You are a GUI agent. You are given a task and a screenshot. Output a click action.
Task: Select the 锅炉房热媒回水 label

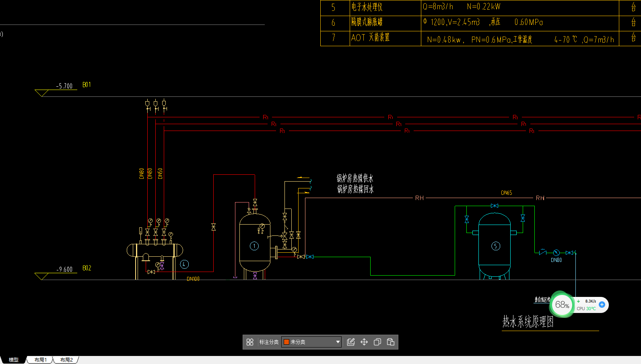point(355,189)
